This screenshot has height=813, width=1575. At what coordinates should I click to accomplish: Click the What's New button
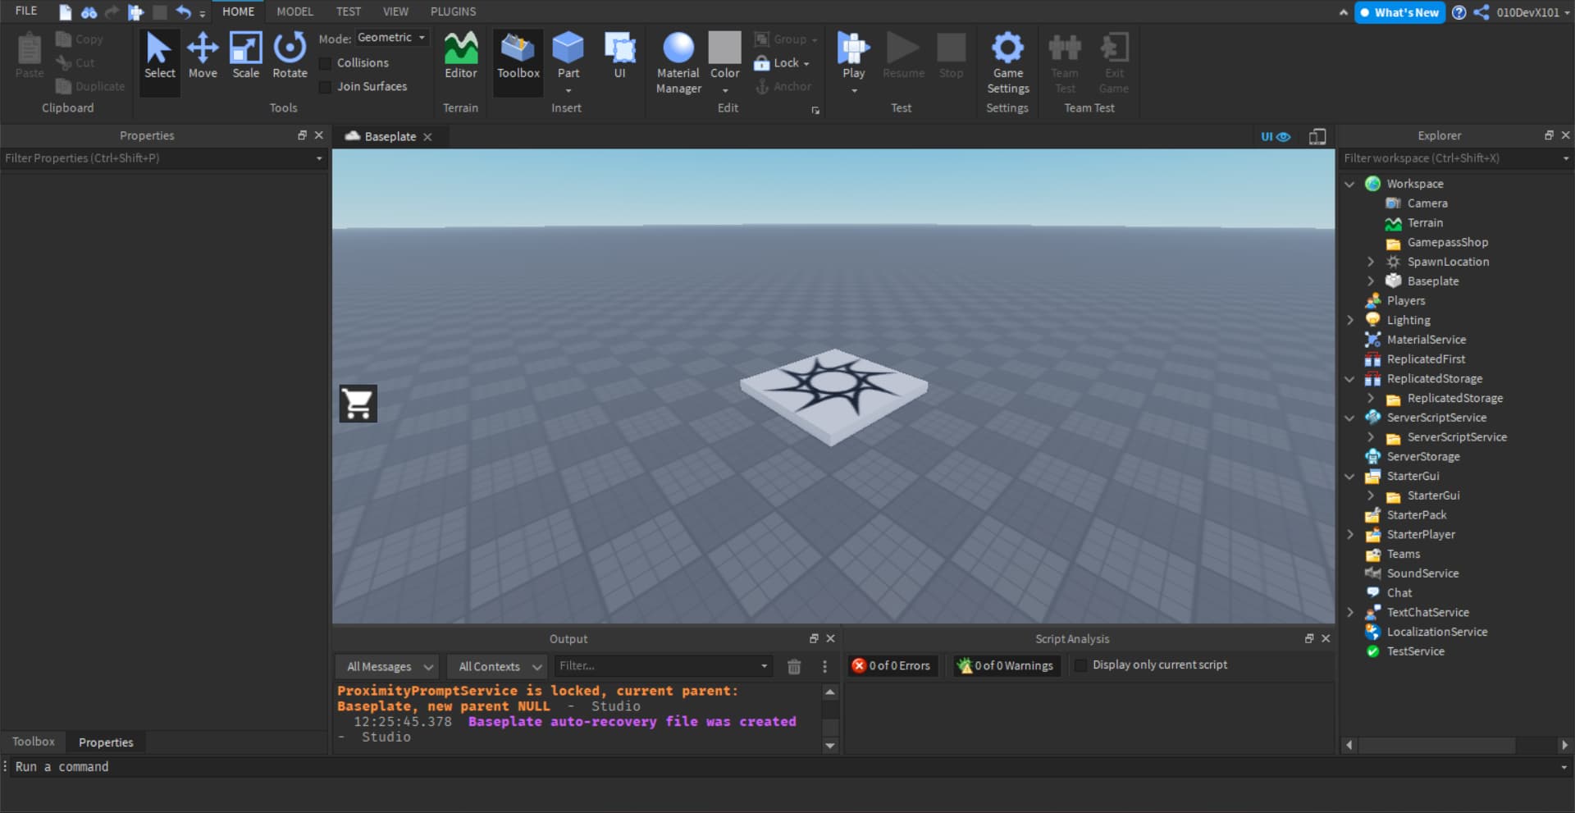pyautogui.click(x=1399, y=12)
